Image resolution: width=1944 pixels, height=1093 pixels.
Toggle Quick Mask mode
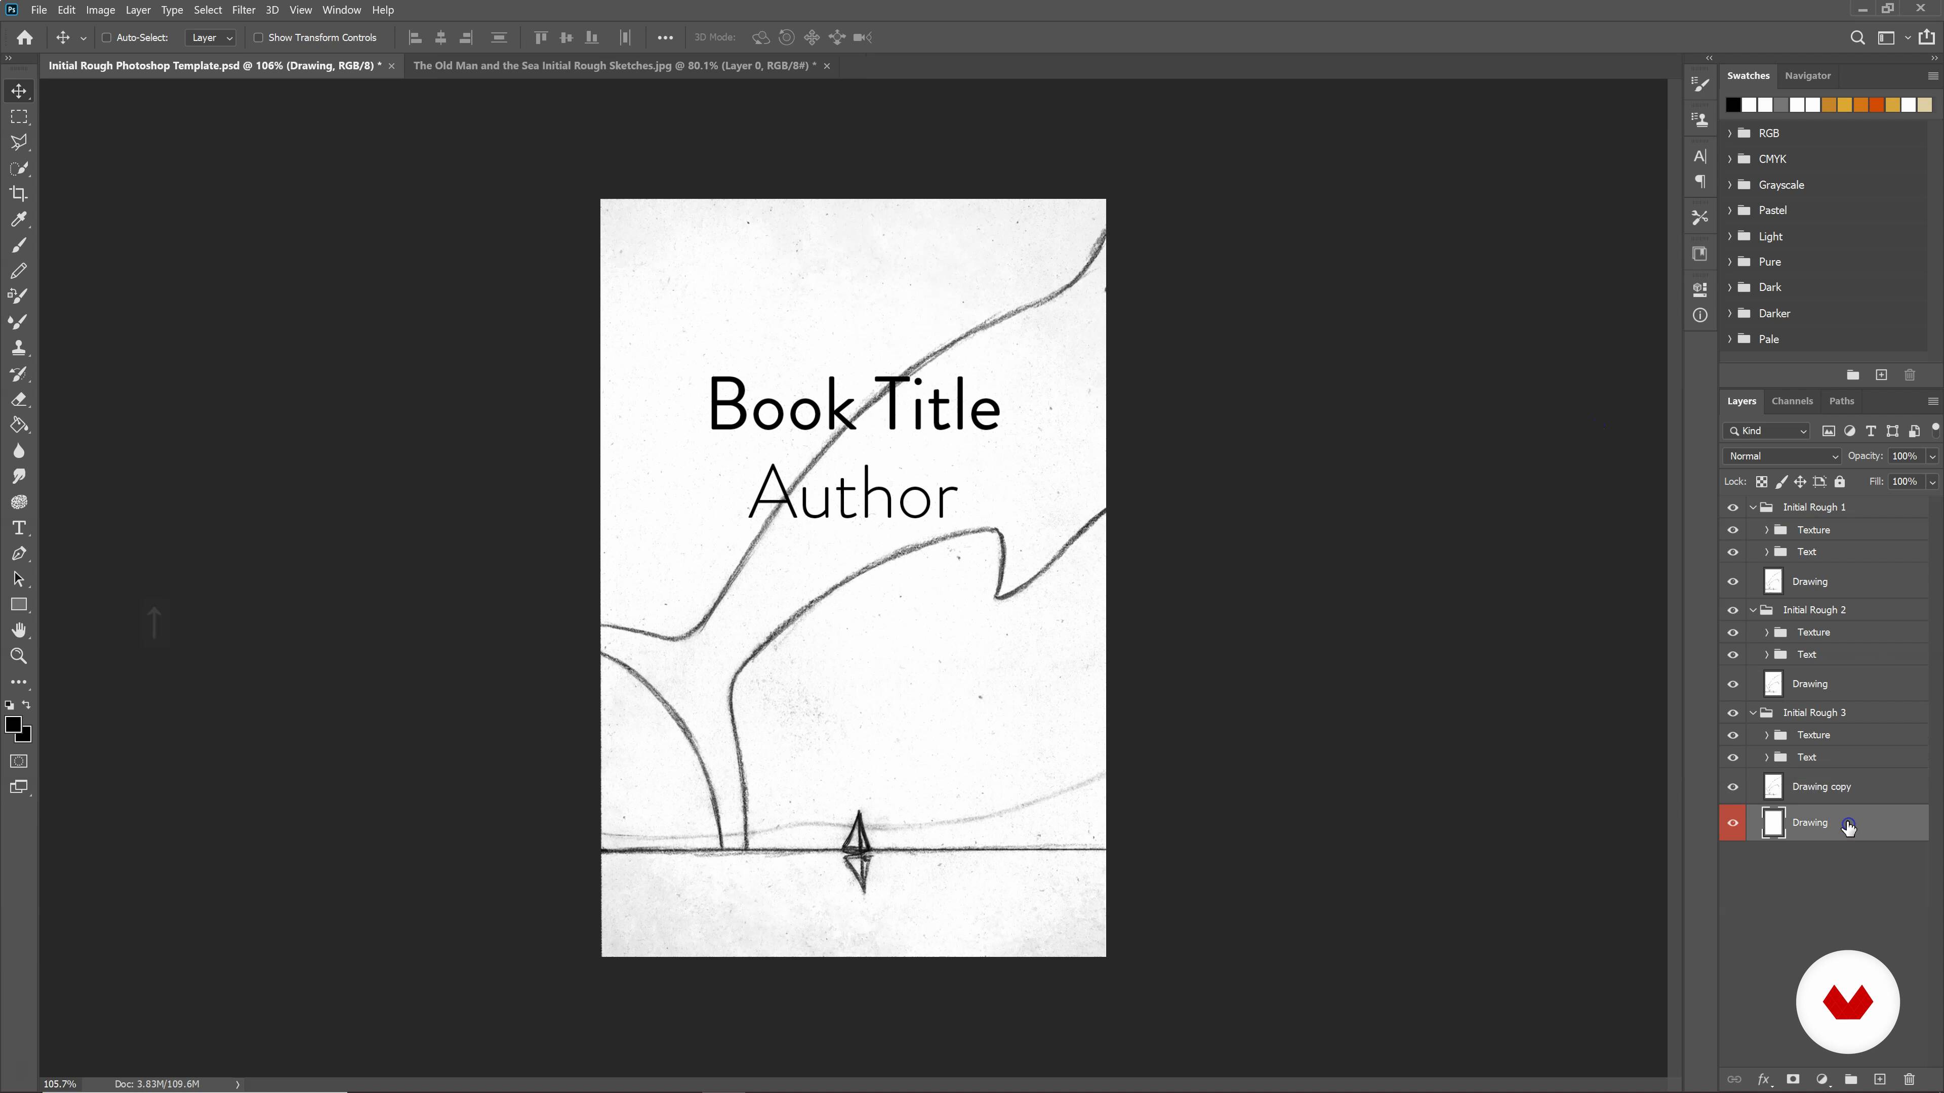coord(19,762)
